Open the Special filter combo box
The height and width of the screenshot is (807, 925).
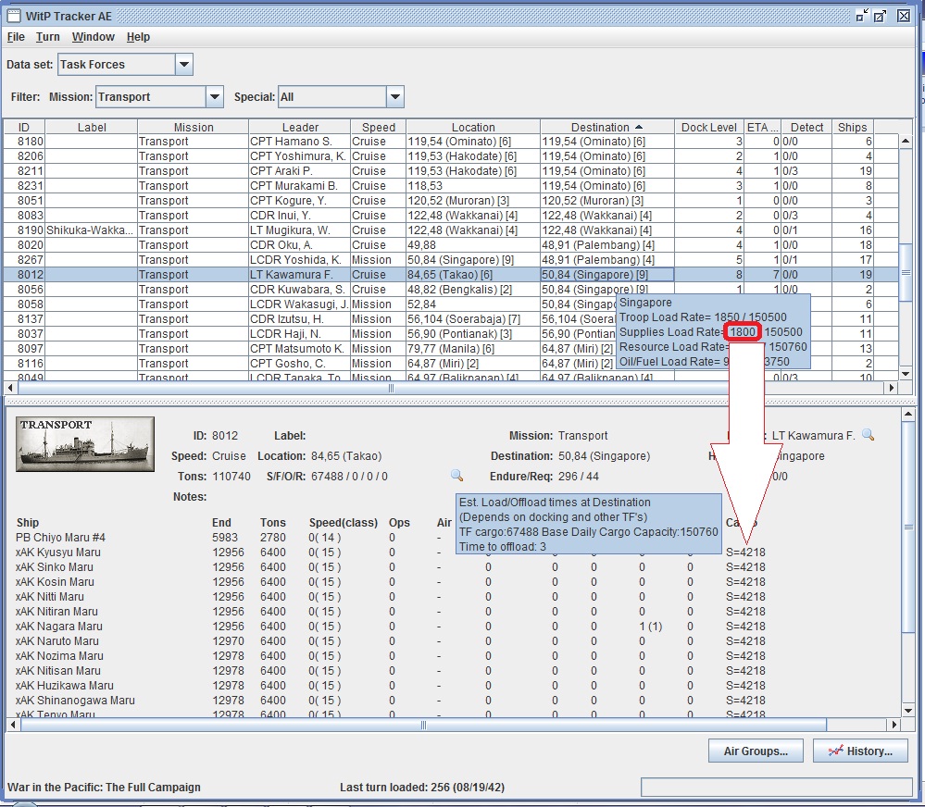[395, 97]
